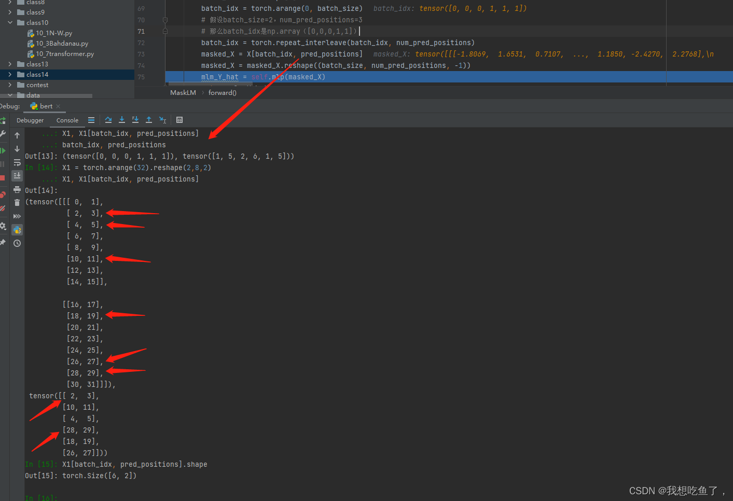Open the debug settings gear icon
Viewport: 733px width, 501px height.
point(3,226)
